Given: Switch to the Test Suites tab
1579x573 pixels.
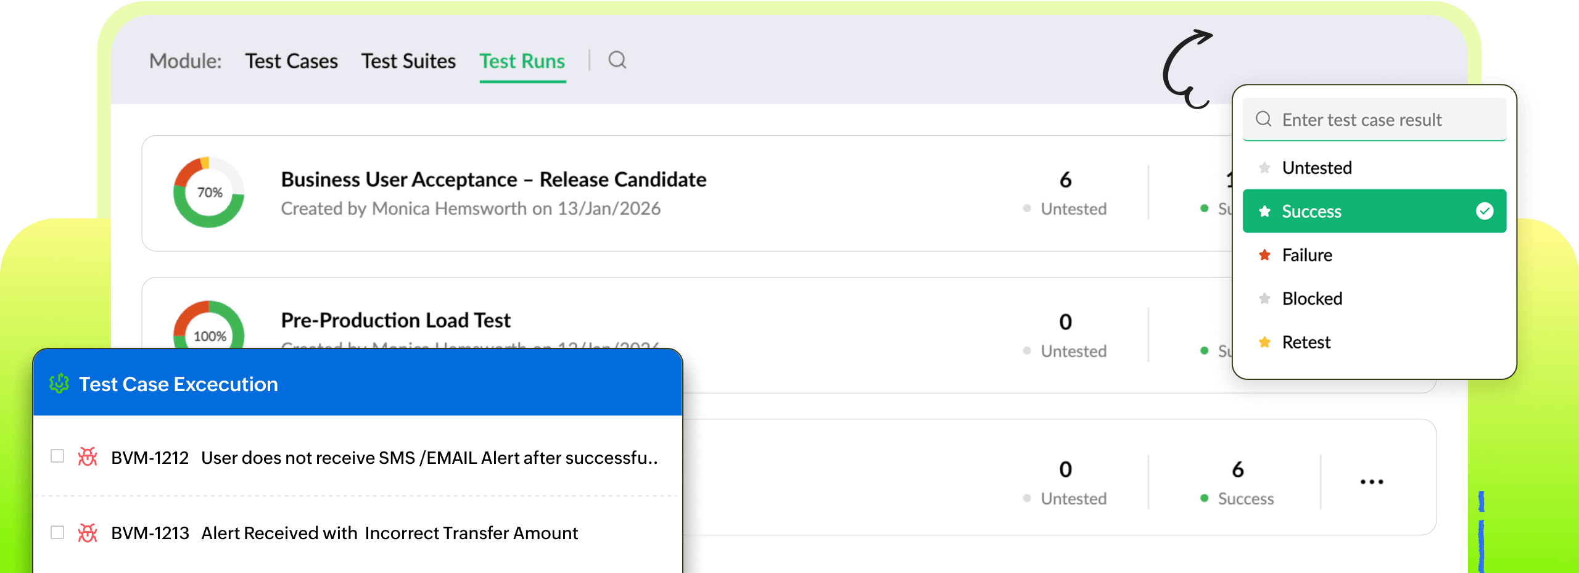Looking at the screenshot, I should tap(408, 61).
